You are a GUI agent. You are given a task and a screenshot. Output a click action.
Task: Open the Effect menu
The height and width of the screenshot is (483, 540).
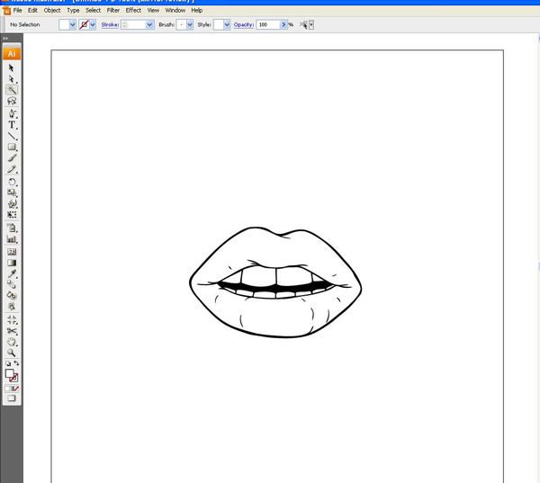click(x=133, y=10)
